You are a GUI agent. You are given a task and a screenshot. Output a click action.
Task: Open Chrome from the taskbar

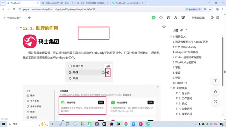pyautogui.click(x=126, y=124)
